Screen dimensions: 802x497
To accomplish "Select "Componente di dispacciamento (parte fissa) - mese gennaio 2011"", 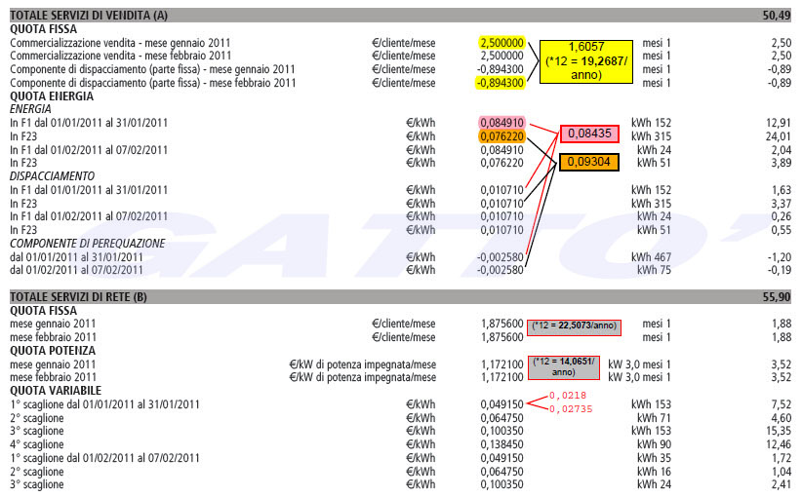I will (x=152, y=69).
